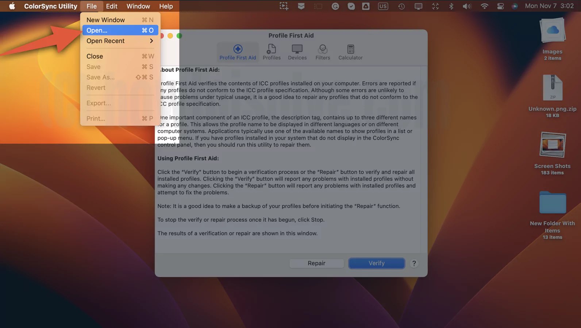Choose Close in the File menu
The height and width of the screenshot is (328, 581).
(120, 56)
